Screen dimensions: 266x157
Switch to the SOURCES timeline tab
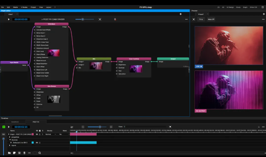click(15, 122)
